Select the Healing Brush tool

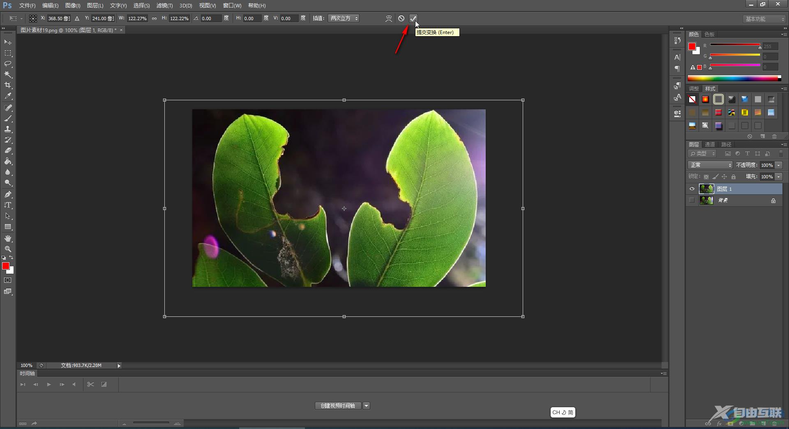click(x=8, y=108)
